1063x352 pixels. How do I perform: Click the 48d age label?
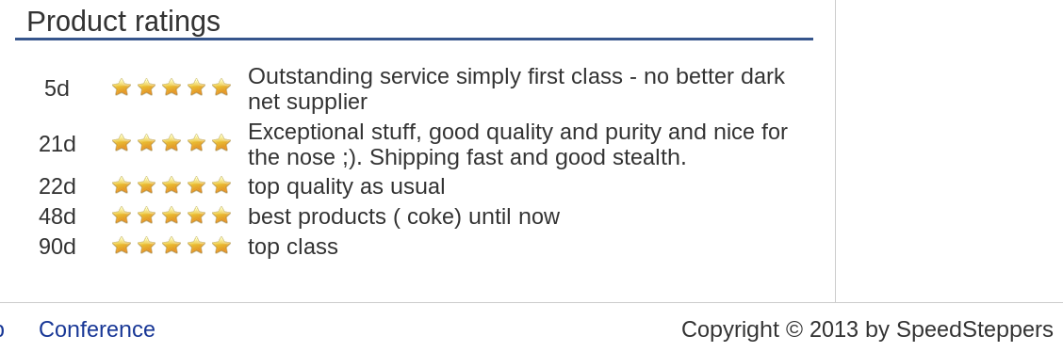57,216
